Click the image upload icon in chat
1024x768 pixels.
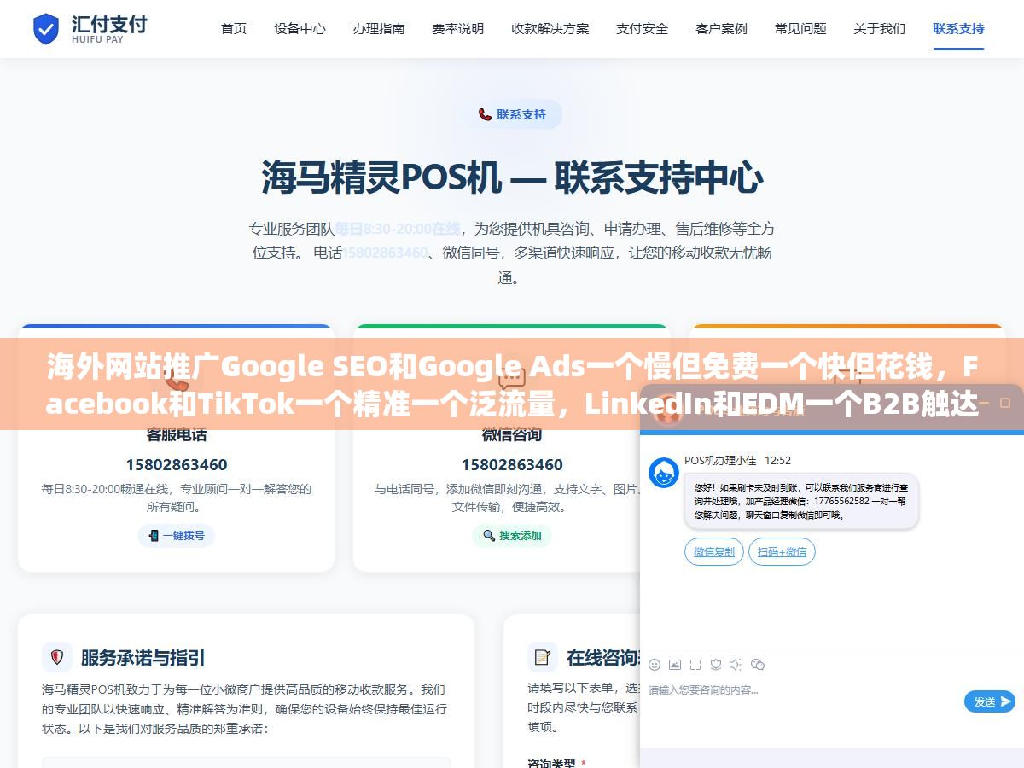point(675,665)
